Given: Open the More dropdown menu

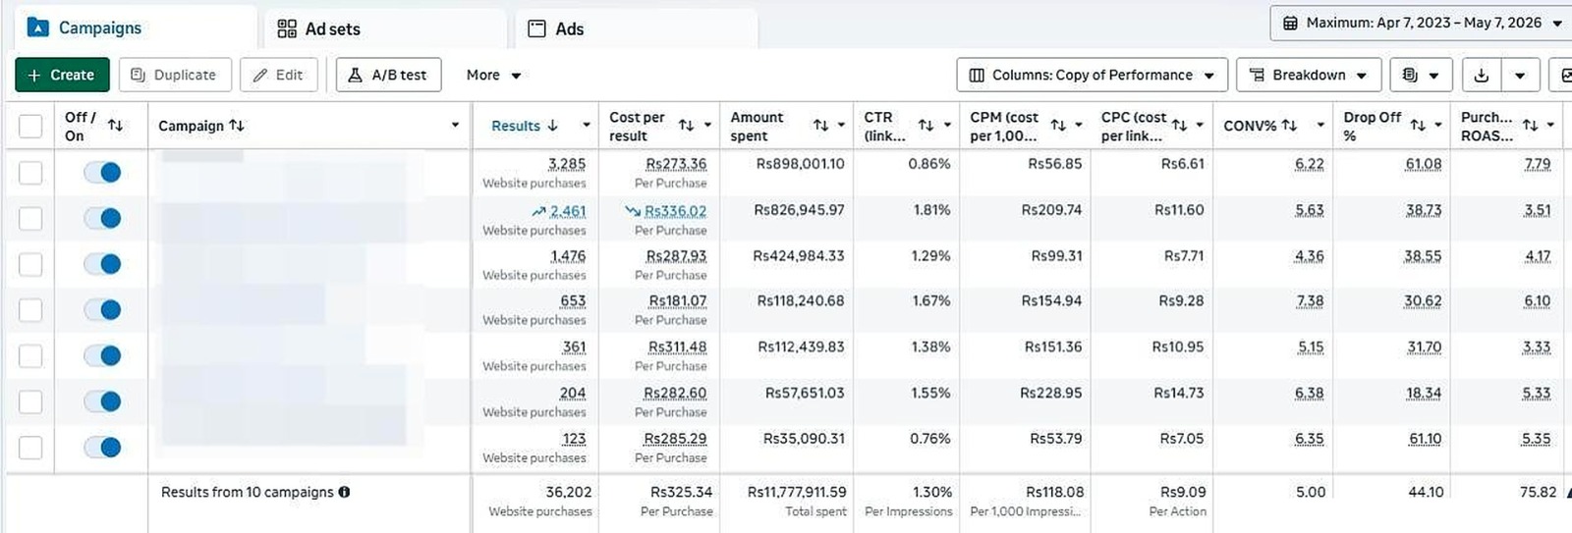Looking at the screenshot, I should [x=493, y=75].
